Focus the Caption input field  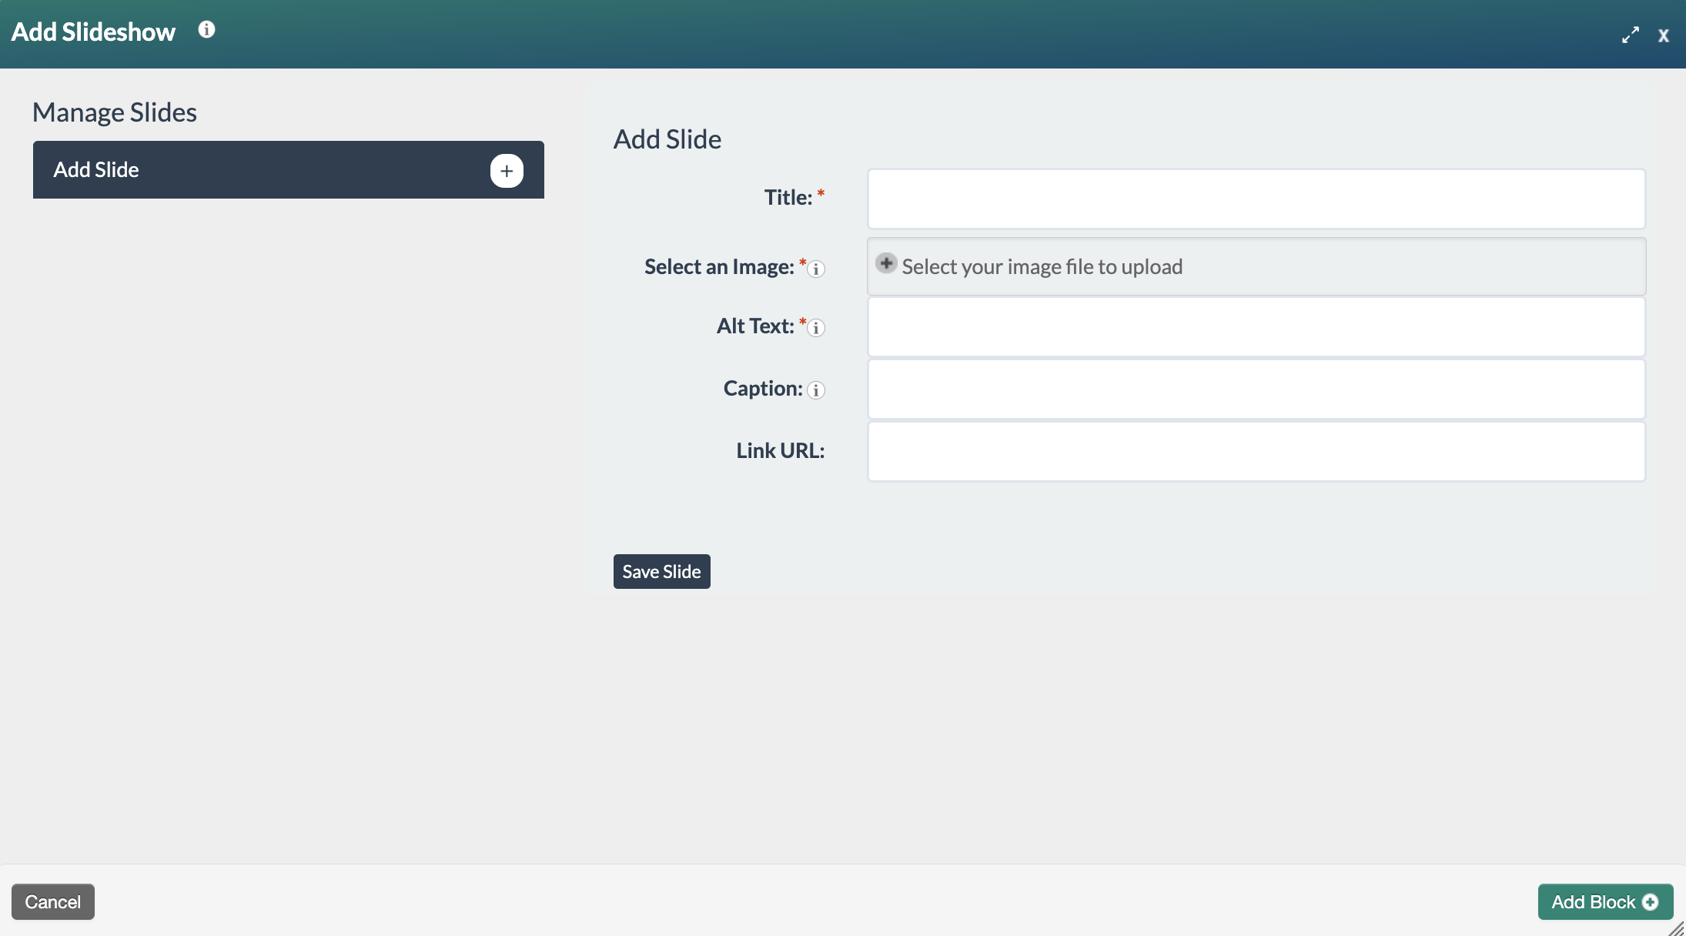1256,389
